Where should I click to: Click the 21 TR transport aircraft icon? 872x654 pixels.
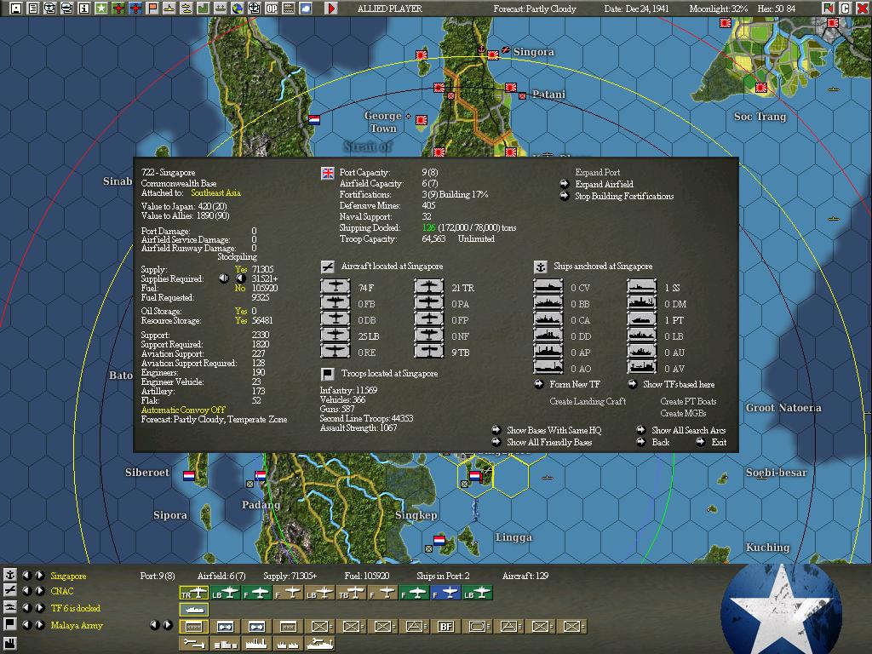[429, 287]
